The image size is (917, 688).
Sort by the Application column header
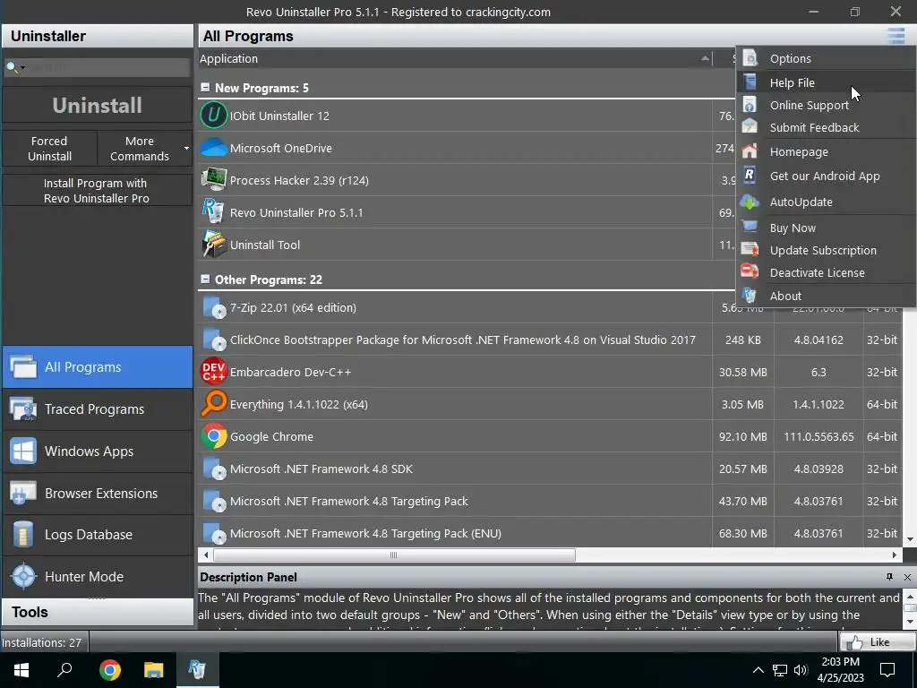click(454, 58)
